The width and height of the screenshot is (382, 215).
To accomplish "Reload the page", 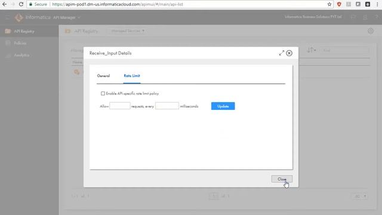I will point(21,4).
